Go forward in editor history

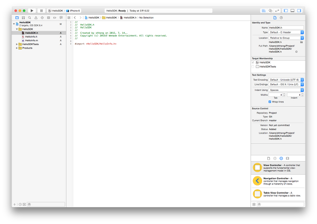click(80, 17)
